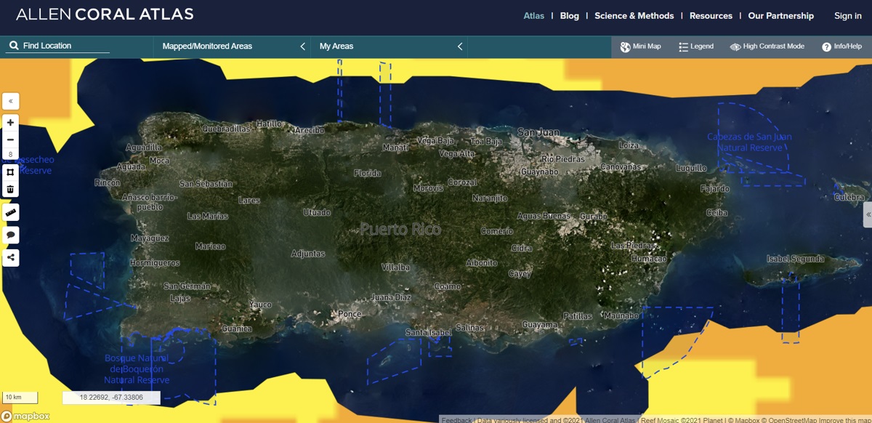Click the trash delete drawing icon
The image size is (872, 423).
coord(10,189)
